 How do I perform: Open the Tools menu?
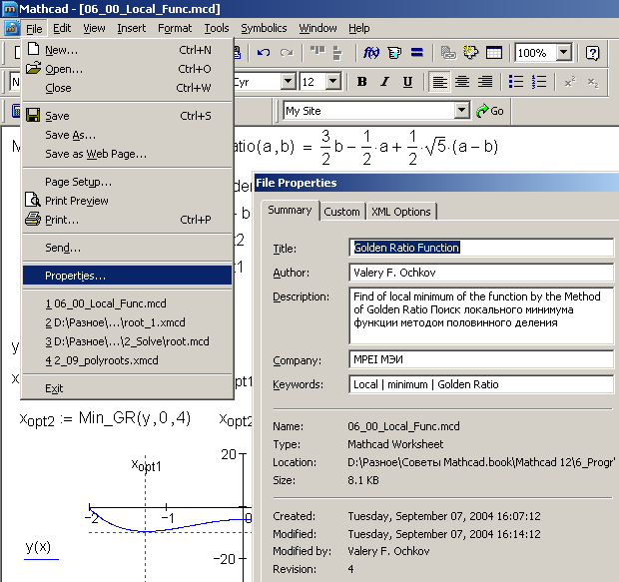coord(217,28)
